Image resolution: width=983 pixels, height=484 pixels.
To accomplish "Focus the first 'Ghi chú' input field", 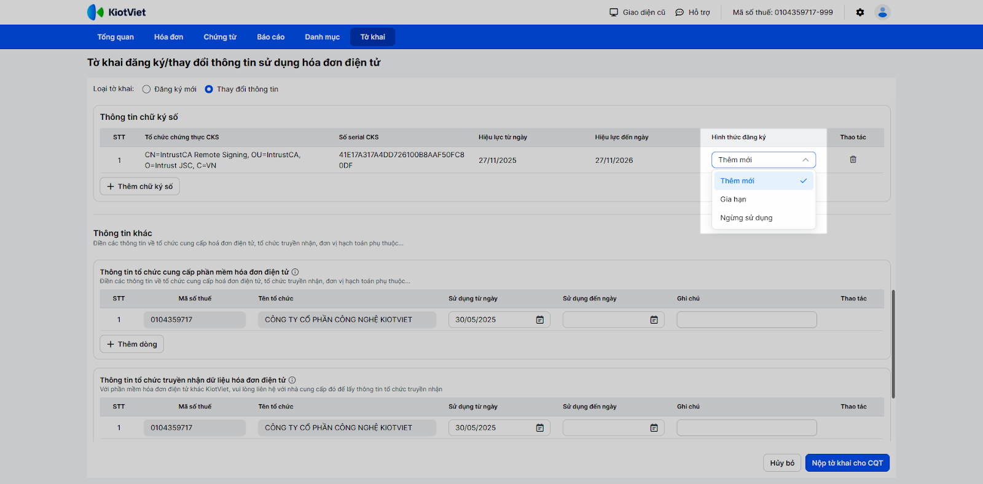I will point(746,320).
